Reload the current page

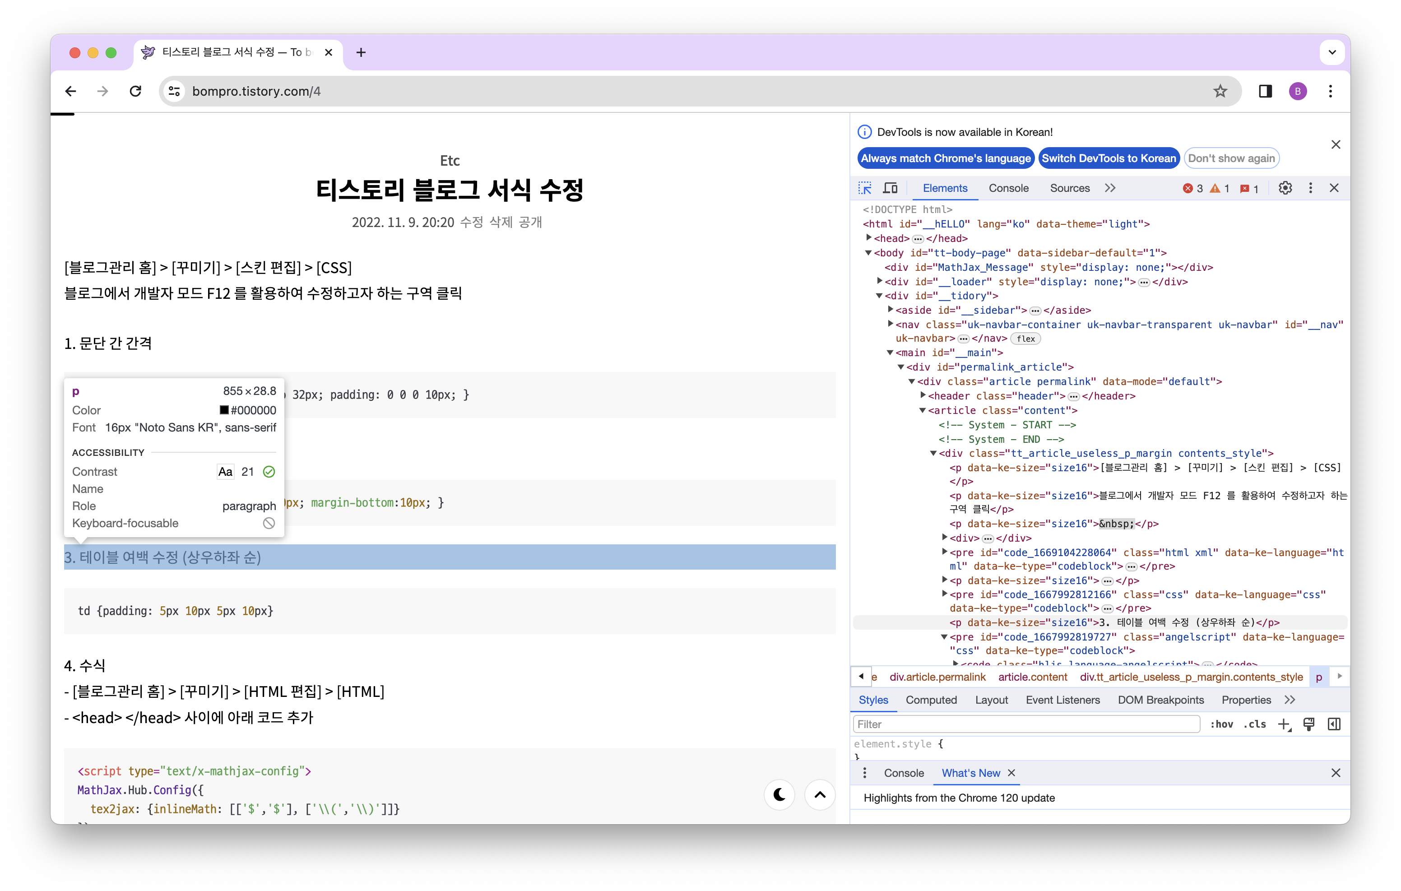point(135,91)
